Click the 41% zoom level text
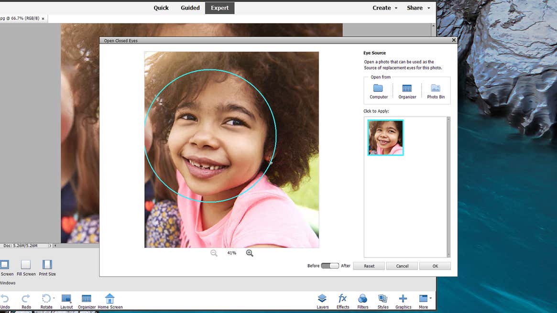 [x=231, y=253]
